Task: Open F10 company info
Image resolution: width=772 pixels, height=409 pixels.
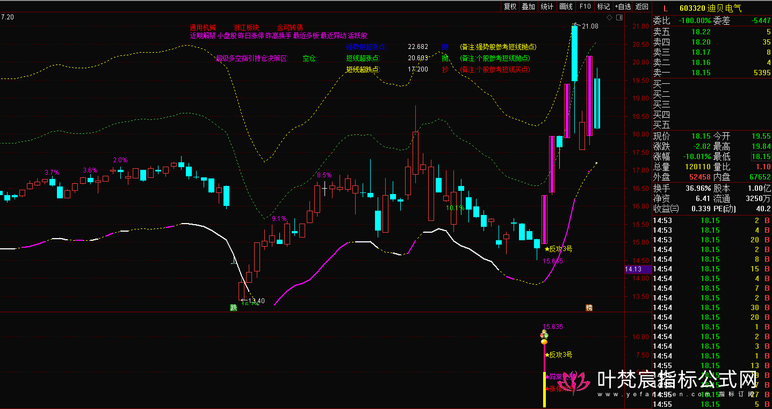Action: click(x=585, y=6)
